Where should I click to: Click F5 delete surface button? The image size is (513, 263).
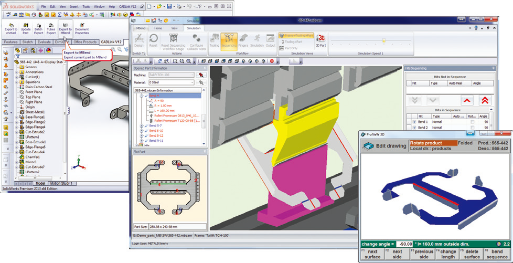coord(472,254)
